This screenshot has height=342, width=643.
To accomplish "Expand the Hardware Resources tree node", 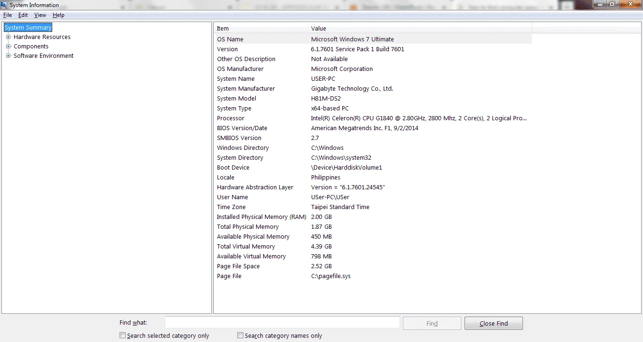I will pyautogui.click(x=8, y=37).
